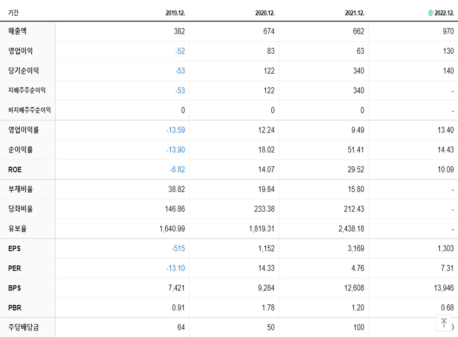
Task: Click the 2022 net income value 140
Action: point(448,70)
